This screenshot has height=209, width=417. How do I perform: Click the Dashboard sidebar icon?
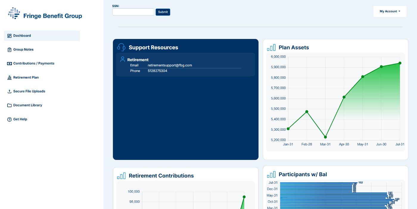click(9, 36)
